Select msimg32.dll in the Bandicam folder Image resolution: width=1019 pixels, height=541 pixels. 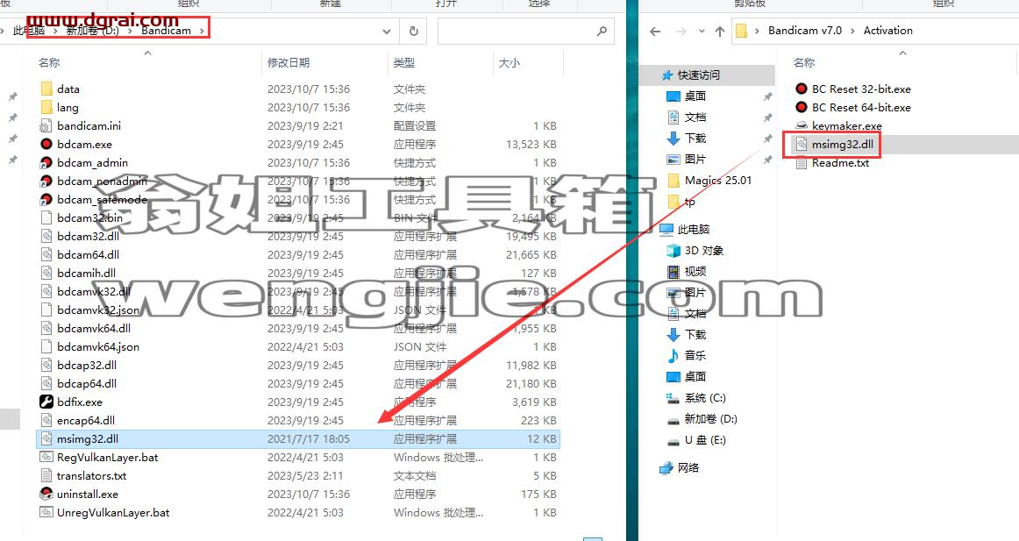point(297,439)
